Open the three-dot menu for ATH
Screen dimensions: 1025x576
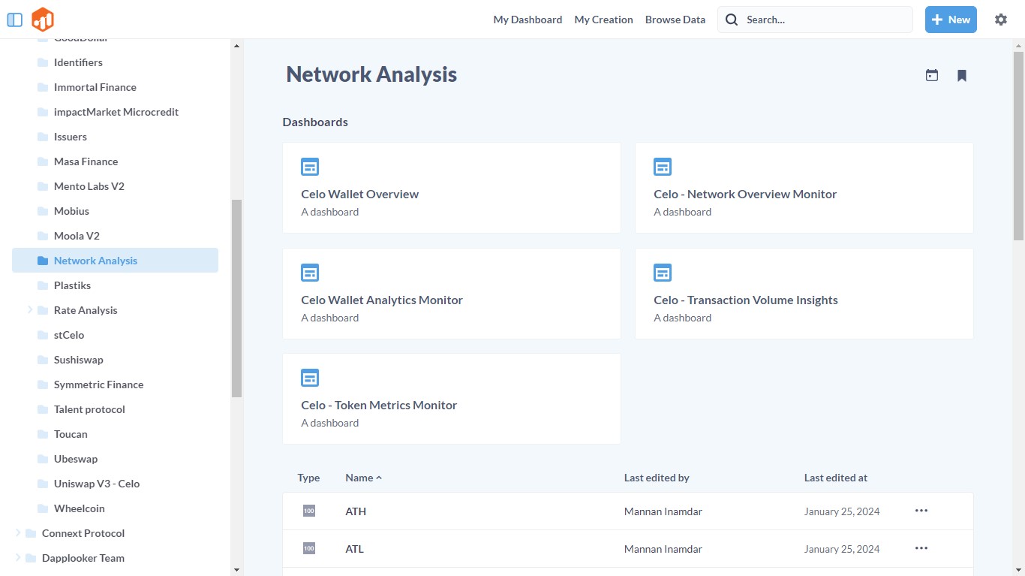921,511
